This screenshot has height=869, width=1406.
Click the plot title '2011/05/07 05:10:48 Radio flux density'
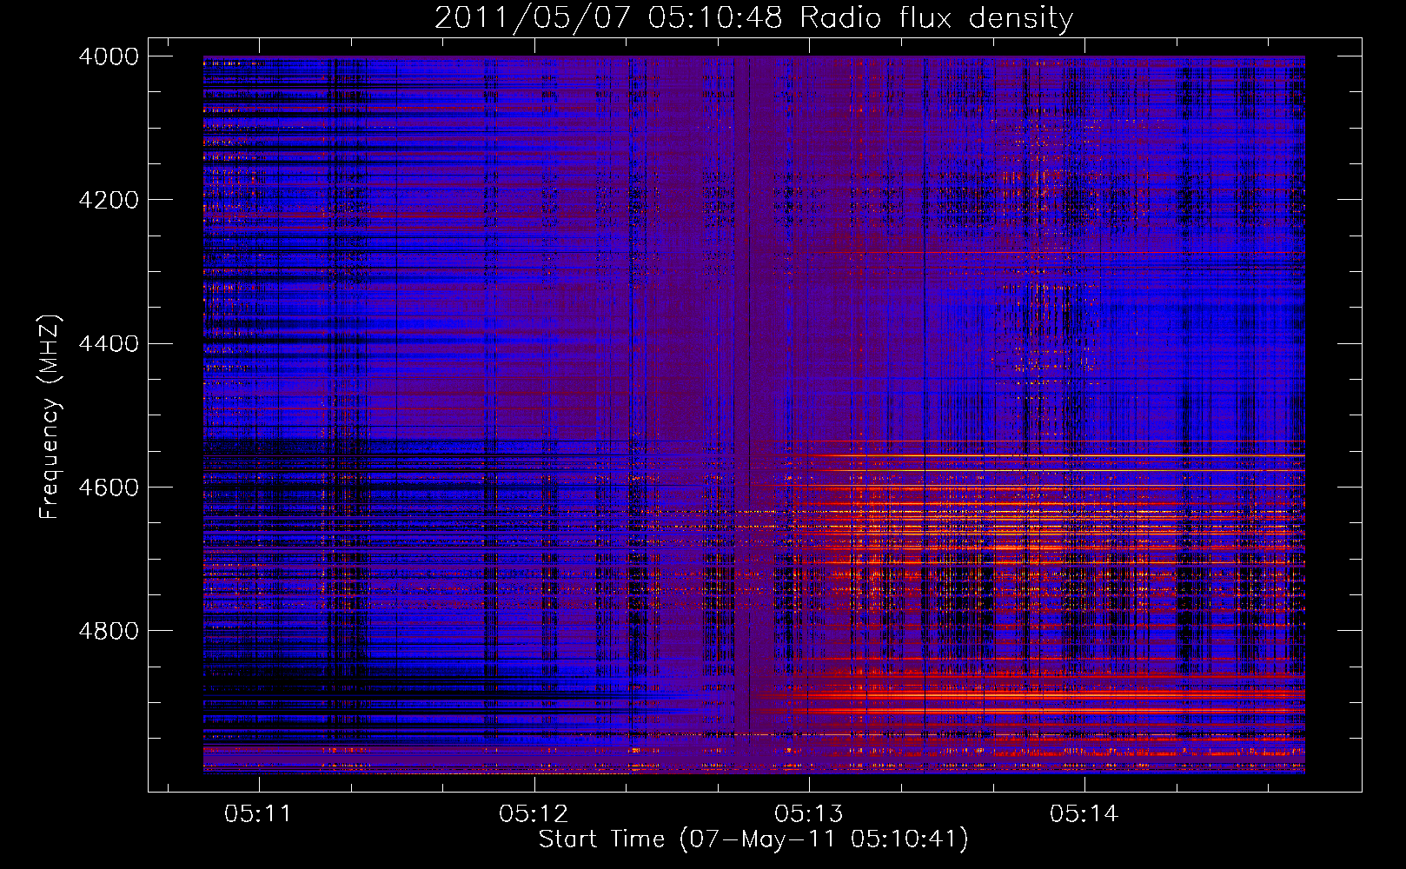(753, 18)
